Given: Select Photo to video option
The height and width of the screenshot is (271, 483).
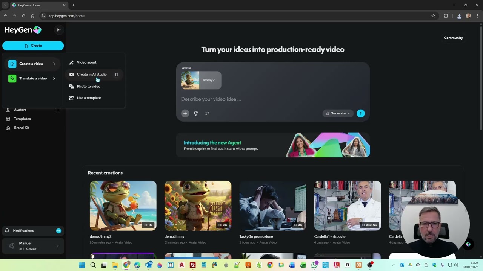Looking at the screenshot, I should pos(88,87).
